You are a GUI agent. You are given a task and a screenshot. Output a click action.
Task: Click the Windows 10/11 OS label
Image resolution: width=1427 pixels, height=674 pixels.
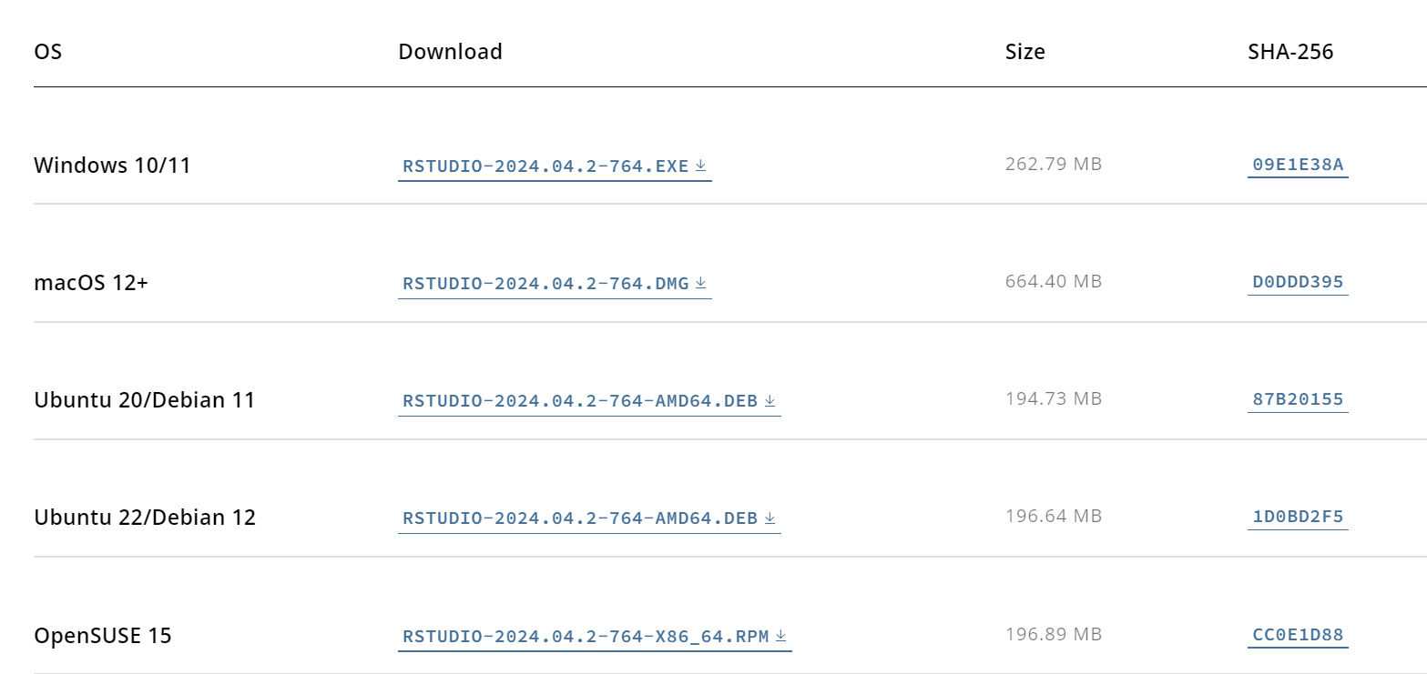click(112, 166)
